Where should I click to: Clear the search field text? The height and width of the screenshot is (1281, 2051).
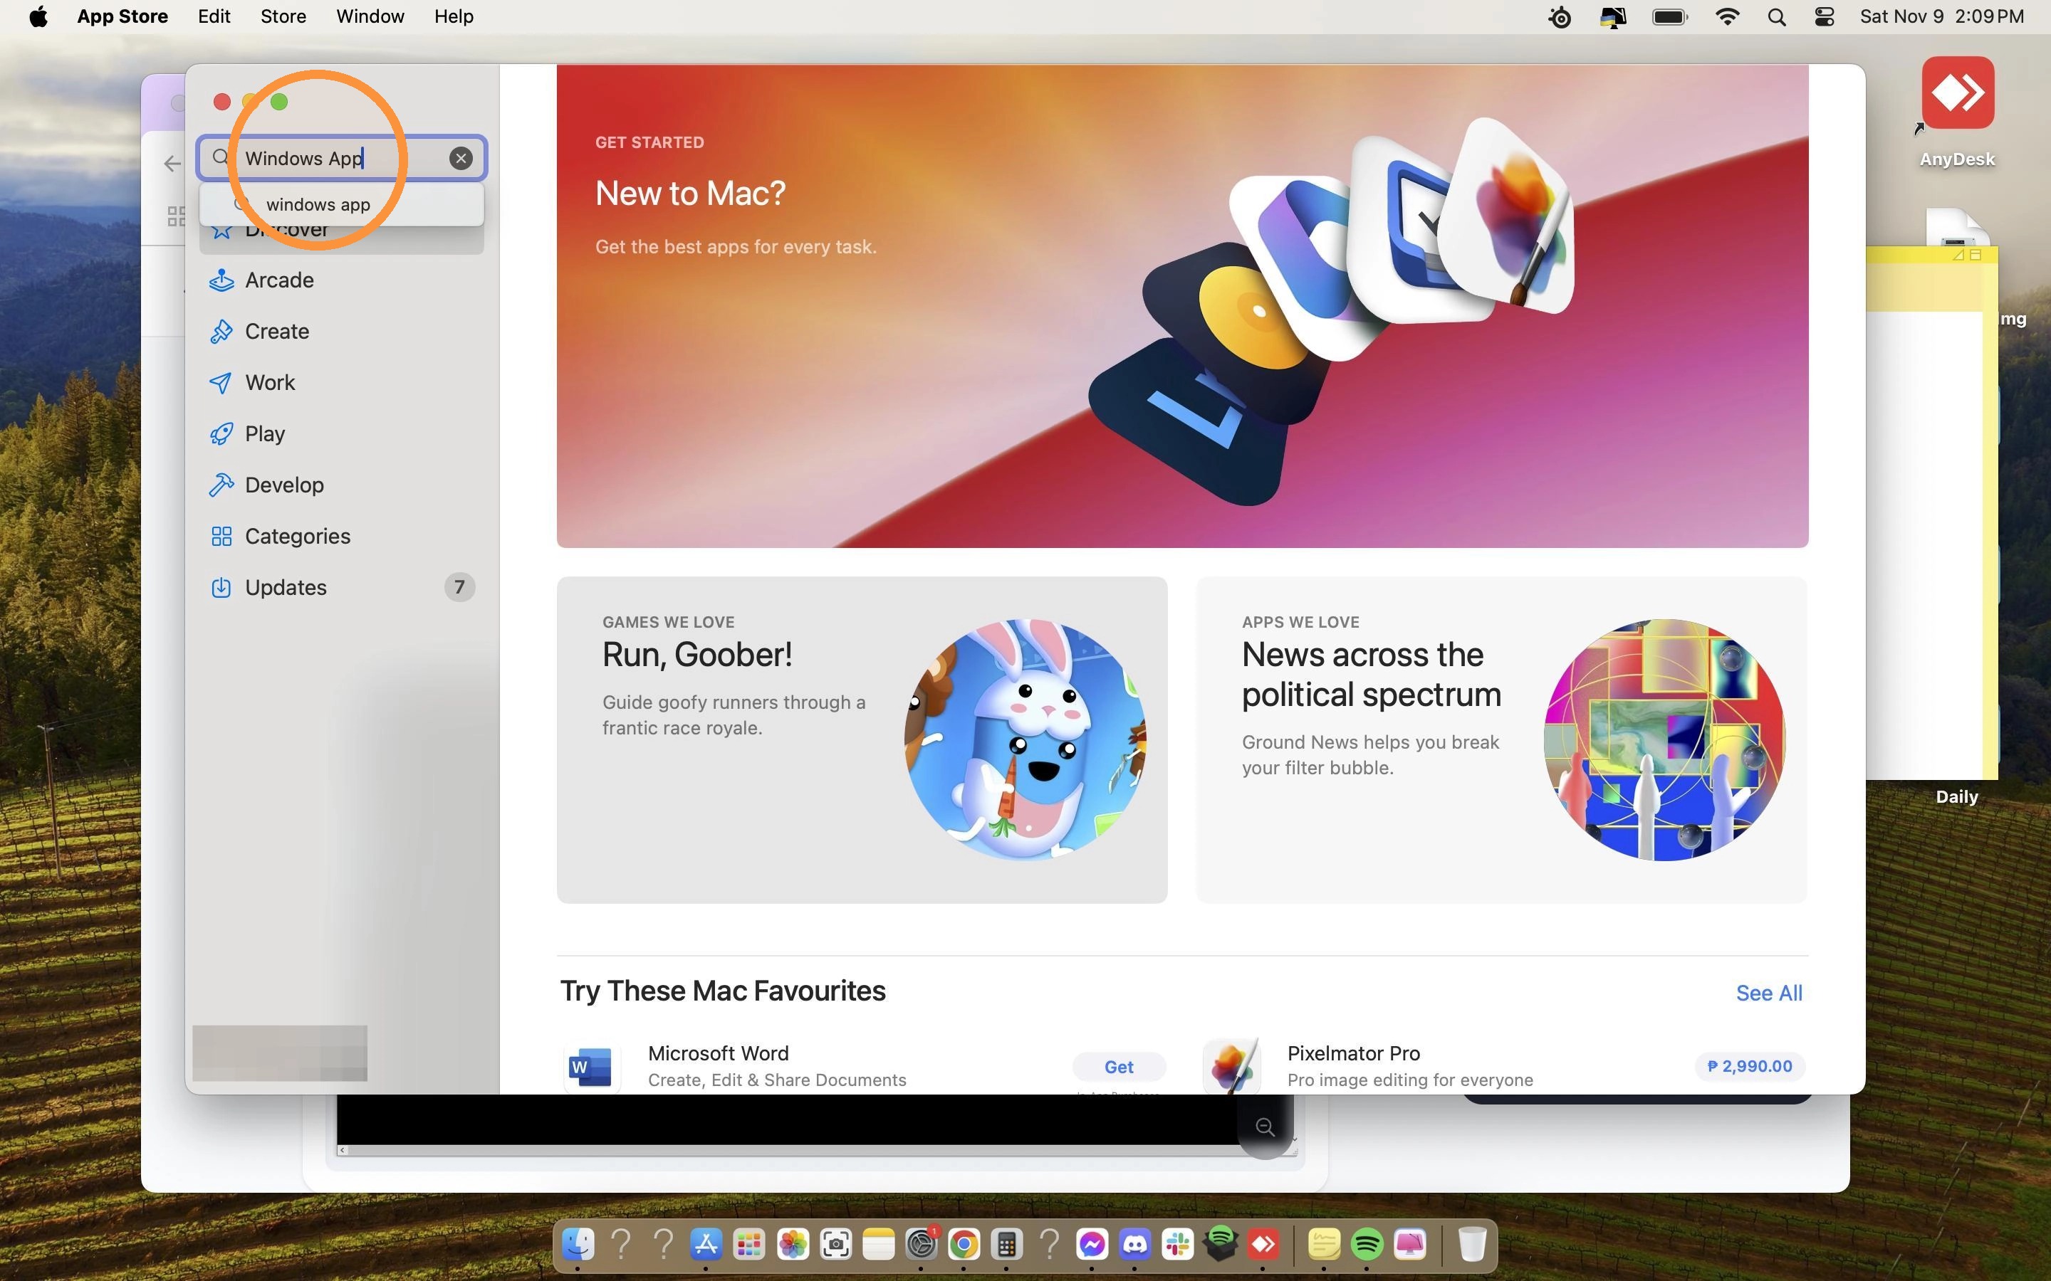coord(460,159)
